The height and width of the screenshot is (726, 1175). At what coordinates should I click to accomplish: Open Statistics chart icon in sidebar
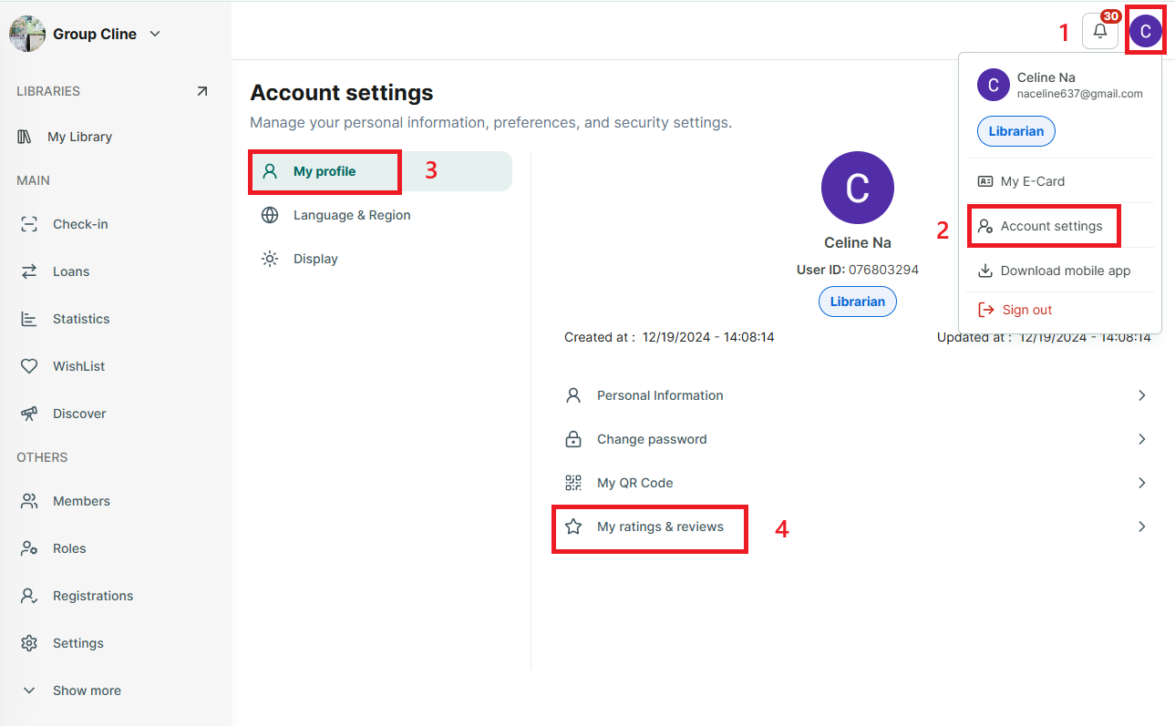tap(29, 319)
